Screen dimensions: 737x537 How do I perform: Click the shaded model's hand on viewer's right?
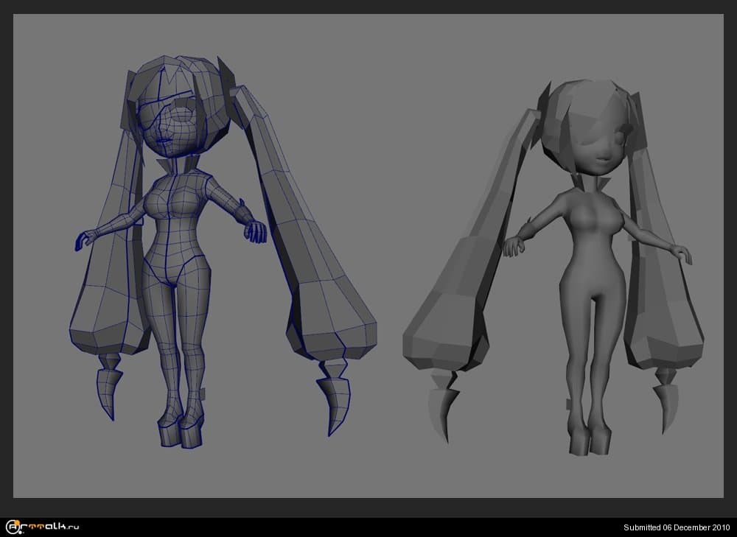coord(683,254)
